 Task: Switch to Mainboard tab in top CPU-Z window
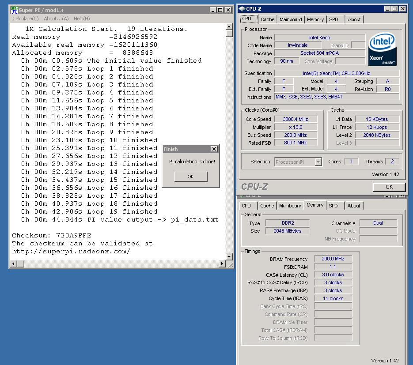coord(291,19)
